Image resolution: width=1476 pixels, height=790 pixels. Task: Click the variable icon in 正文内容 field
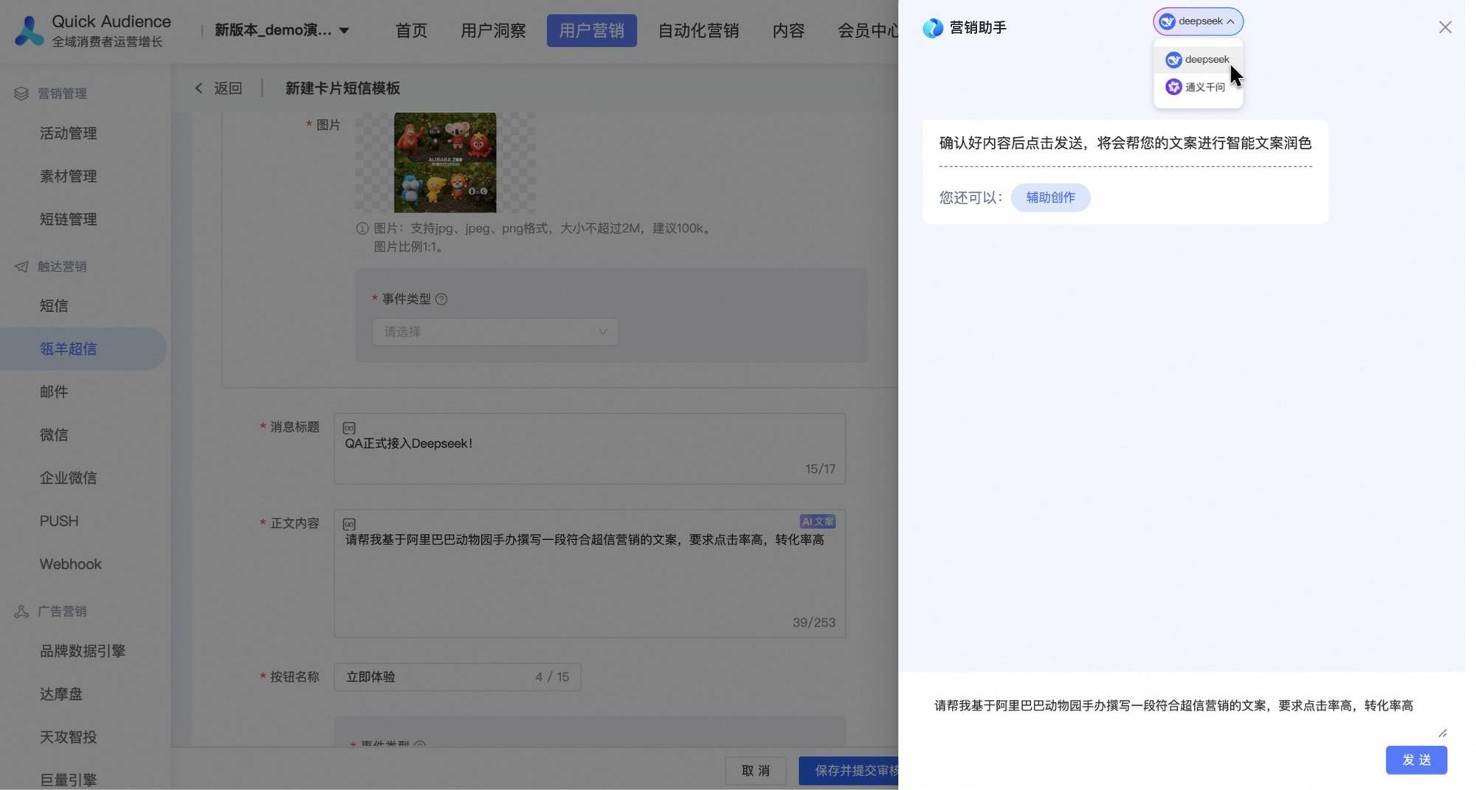pos(349,524)
